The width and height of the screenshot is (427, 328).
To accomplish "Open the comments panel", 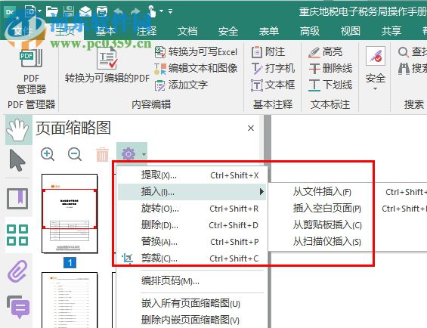I will tap(18, 307).
